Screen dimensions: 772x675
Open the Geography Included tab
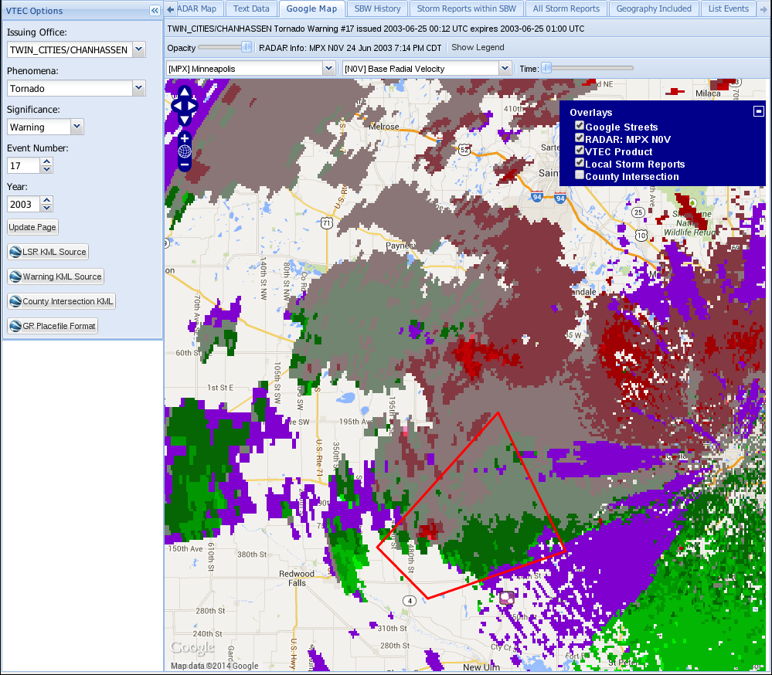coord(653,8)
